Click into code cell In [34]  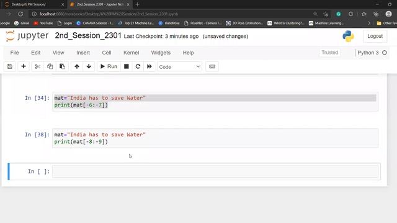point(215,102)
